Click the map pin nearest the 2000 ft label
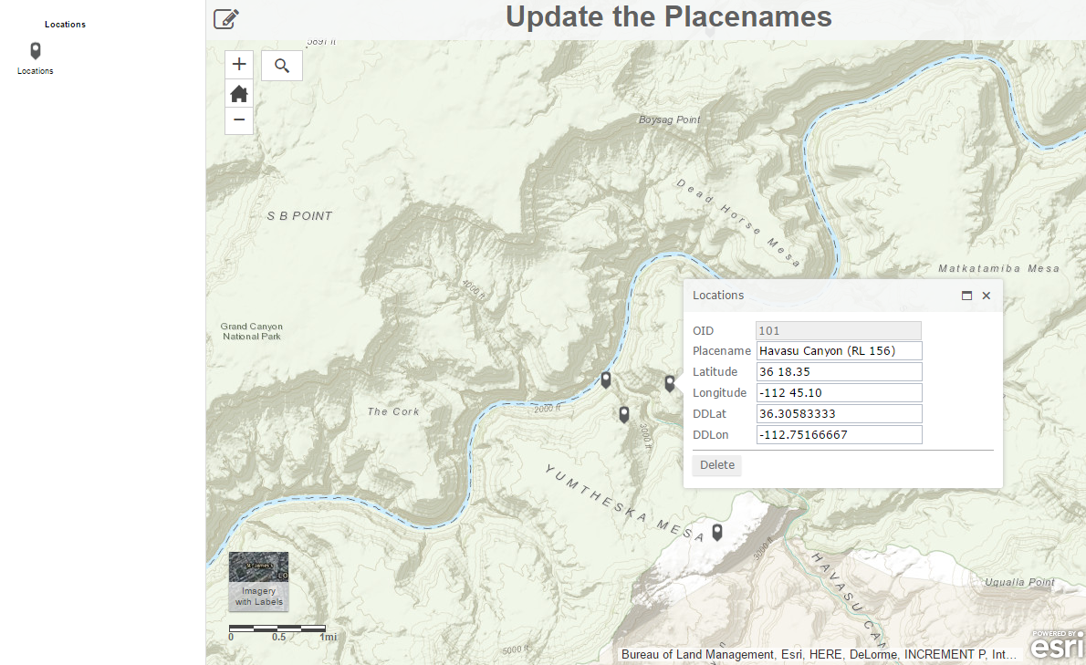 606,379
